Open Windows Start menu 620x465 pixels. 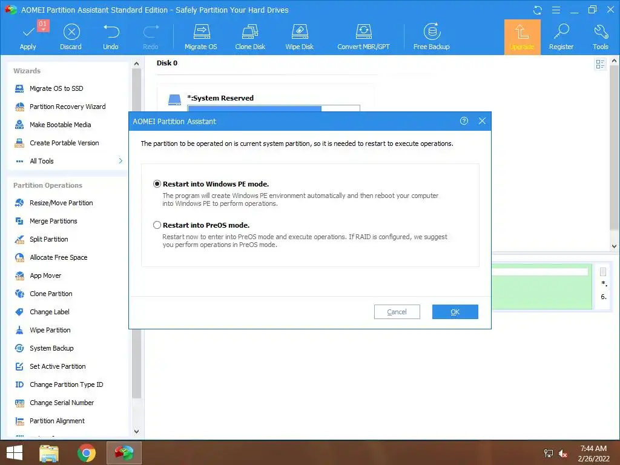point(15,453)
